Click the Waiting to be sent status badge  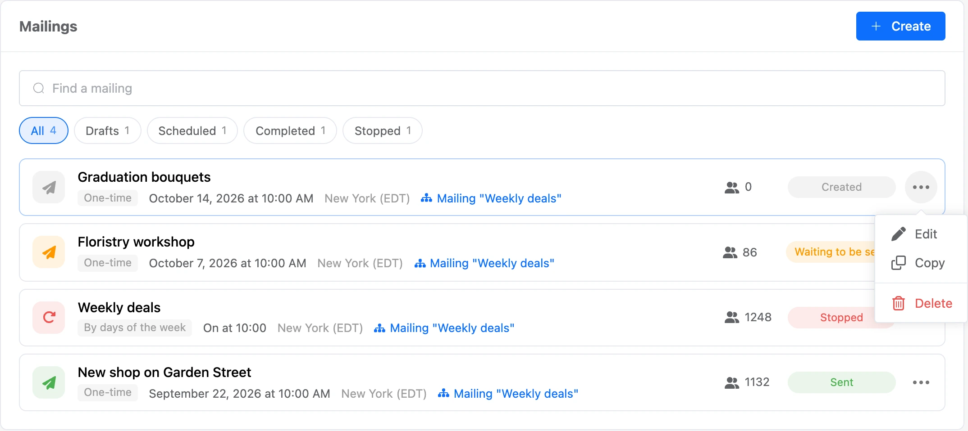[x=831, y=252]
